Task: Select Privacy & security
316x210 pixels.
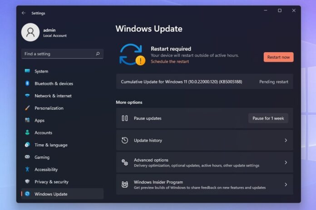Action: [x=62, y=182]
